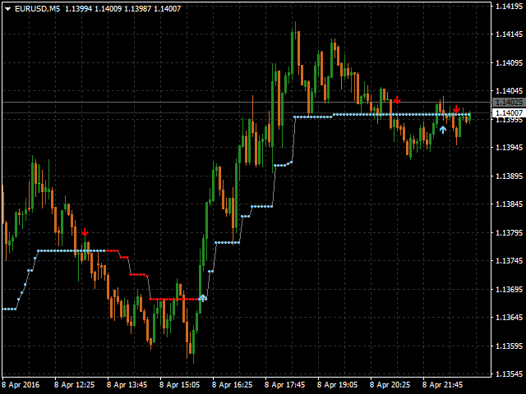Click the red sell arrow near 20:25
The width and height of the screenshot is (526, 394).
point(397,99)
